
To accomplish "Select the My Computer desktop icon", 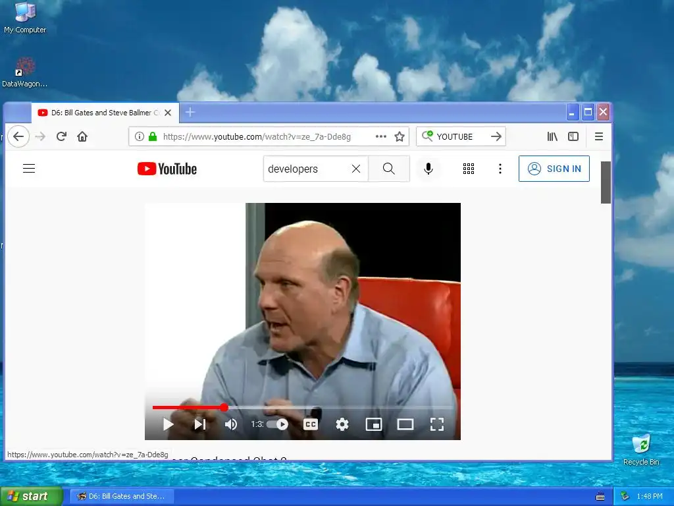I will point(25,18).
